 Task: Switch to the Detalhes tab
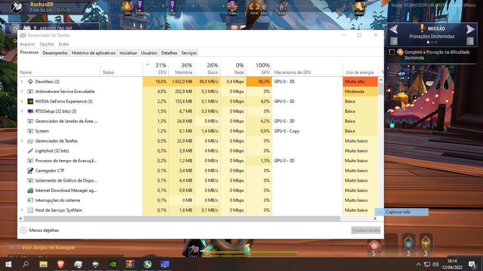pos(169,53)
